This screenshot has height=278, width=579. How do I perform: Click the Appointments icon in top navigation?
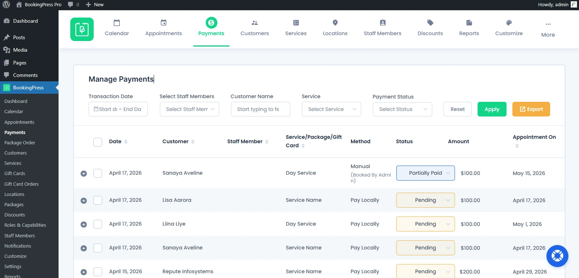[164, 23]
